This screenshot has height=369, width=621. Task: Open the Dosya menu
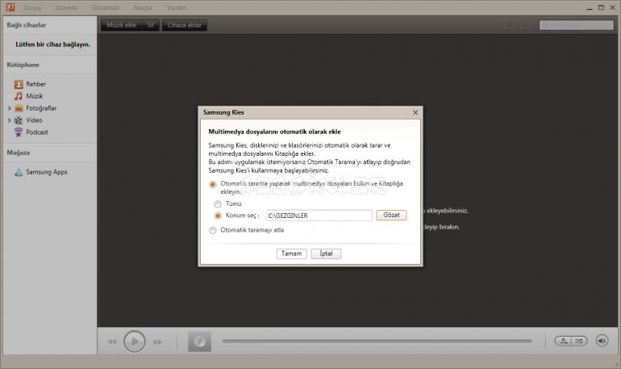point(32,7)
